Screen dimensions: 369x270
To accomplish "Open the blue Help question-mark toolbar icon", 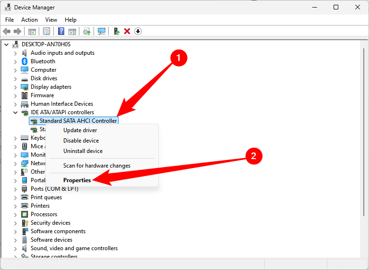I will tap(61, 31).
